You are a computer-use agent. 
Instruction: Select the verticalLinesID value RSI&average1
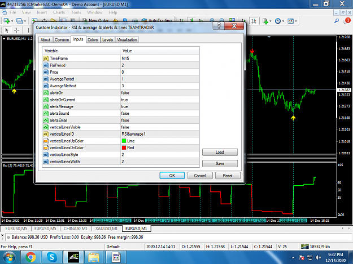point(160,134)
